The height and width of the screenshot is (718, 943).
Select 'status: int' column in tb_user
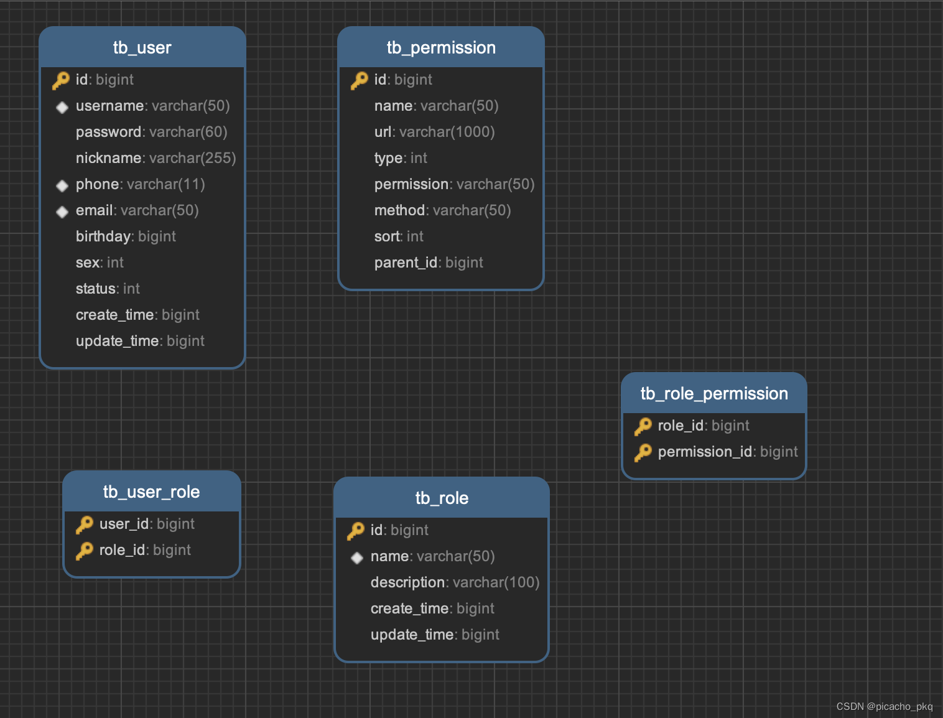coord(142,289)
